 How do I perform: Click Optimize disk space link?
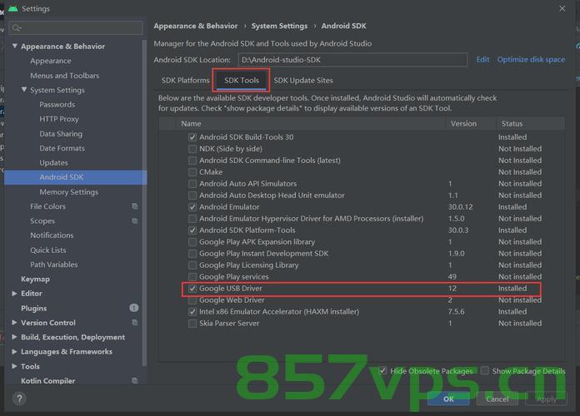point(531,59)
